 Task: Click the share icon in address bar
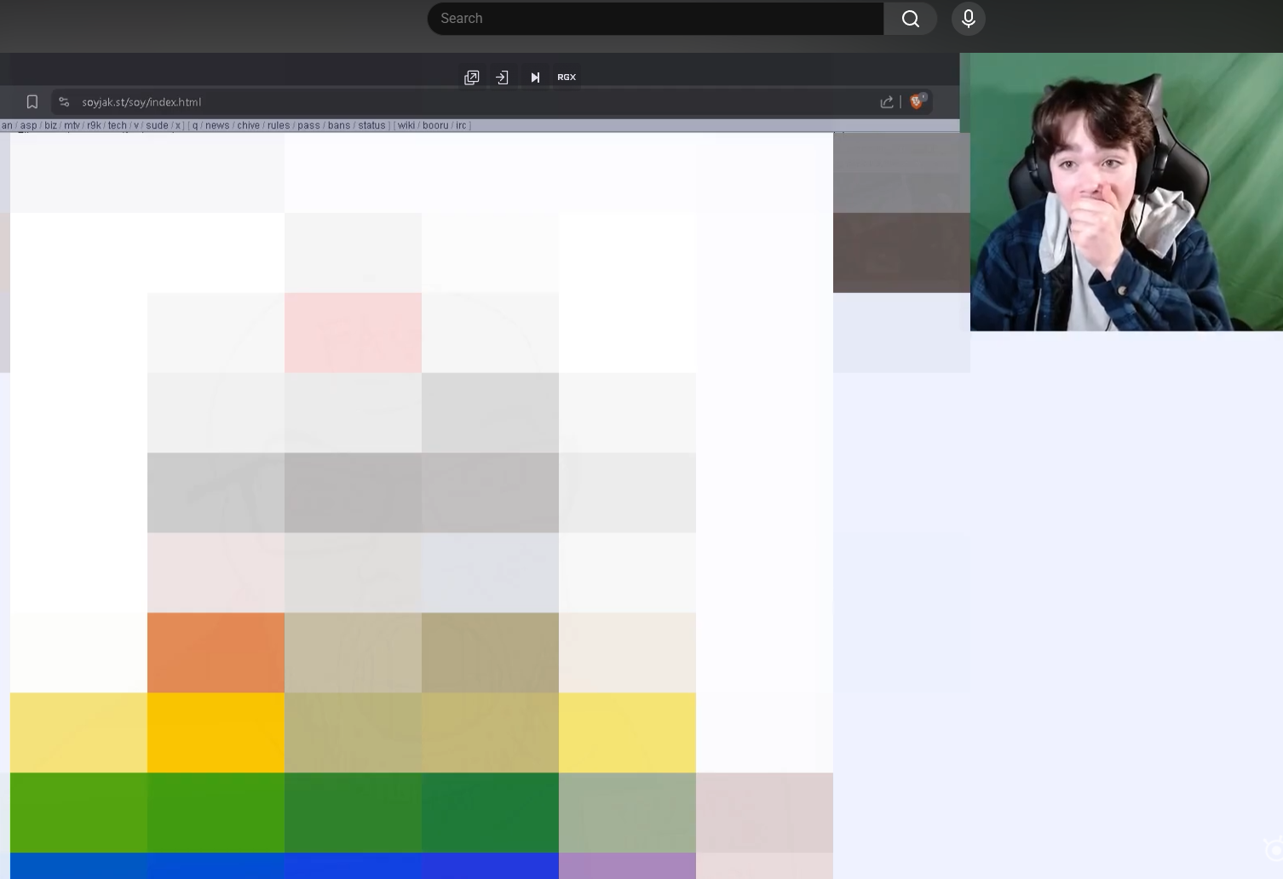[887, 102]
